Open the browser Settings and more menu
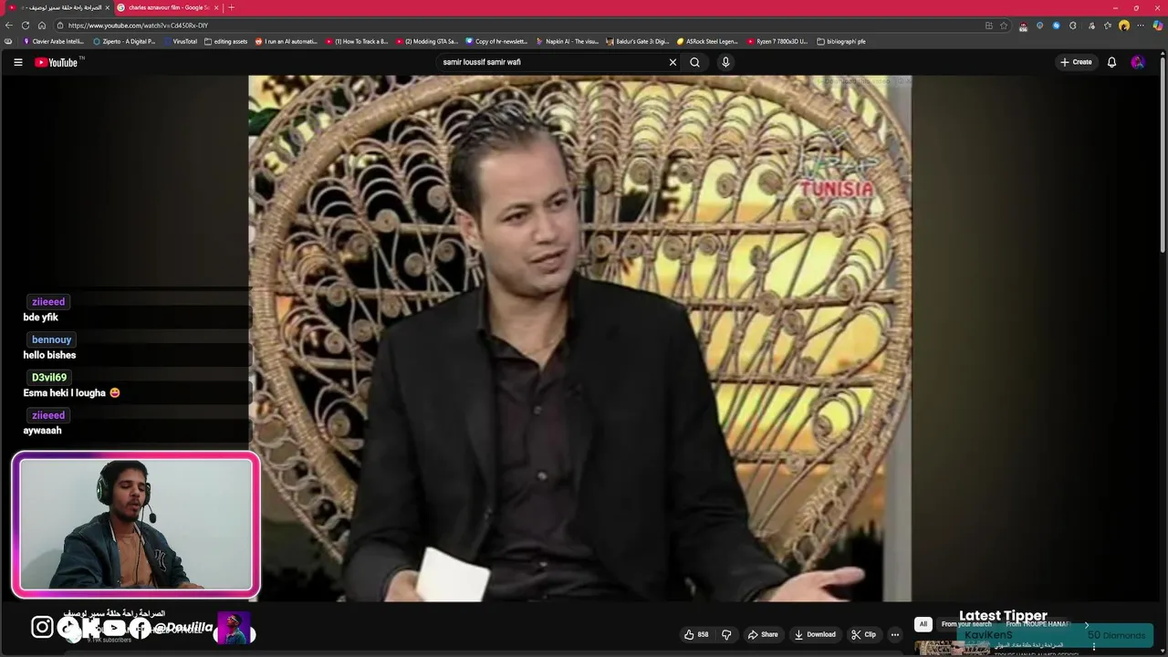 tap(1141, 26)
